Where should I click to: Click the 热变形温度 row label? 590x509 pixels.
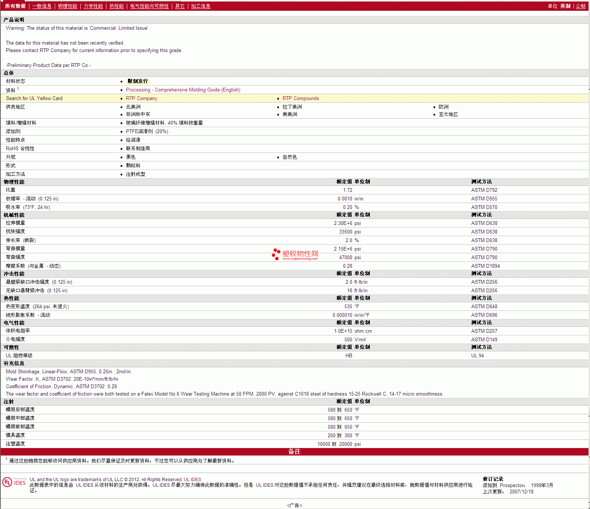point(37,307)
